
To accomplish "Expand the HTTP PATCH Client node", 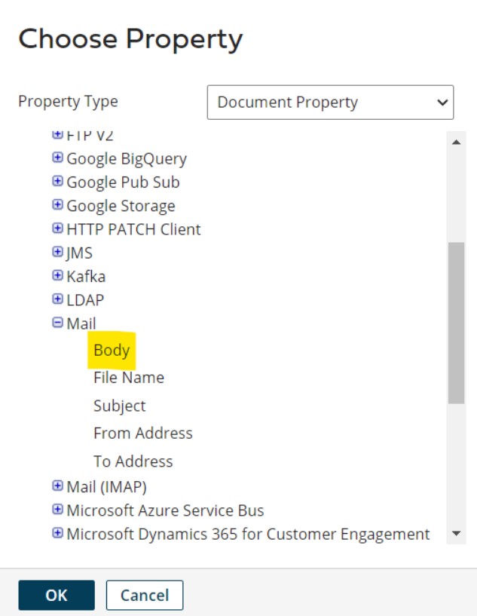I will pyautogui.click(x=57, y=228).
